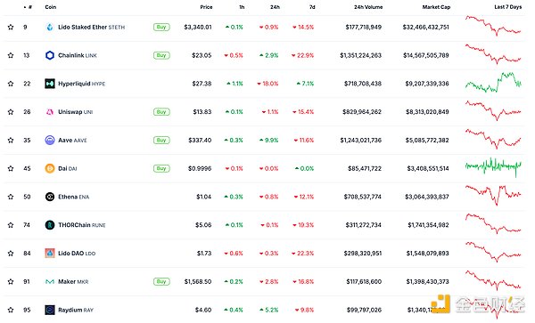
Task: Click the Dai orange coin icon
Action: point(50,168)
